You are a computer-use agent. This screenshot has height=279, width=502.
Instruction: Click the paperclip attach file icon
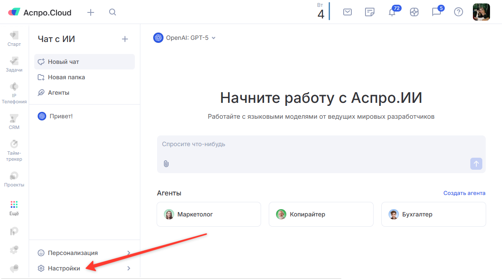pyautogui.click(x=166, y=164)
